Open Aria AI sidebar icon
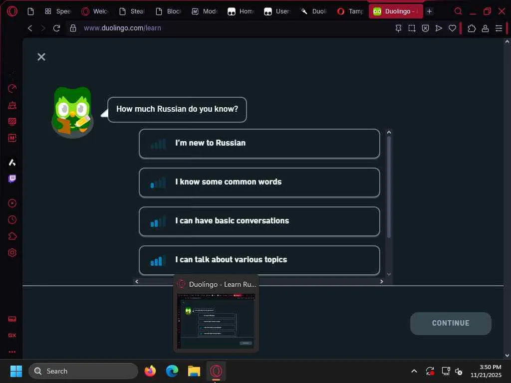The image size is (511, 383). tap(12, 162)
